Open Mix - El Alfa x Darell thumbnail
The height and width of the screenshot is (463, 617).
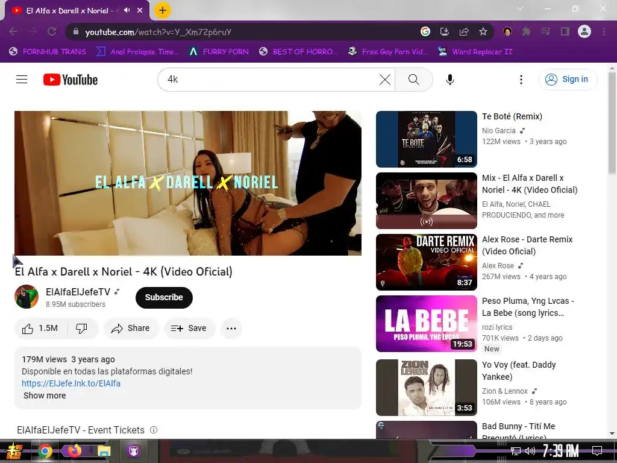point(426,201)
